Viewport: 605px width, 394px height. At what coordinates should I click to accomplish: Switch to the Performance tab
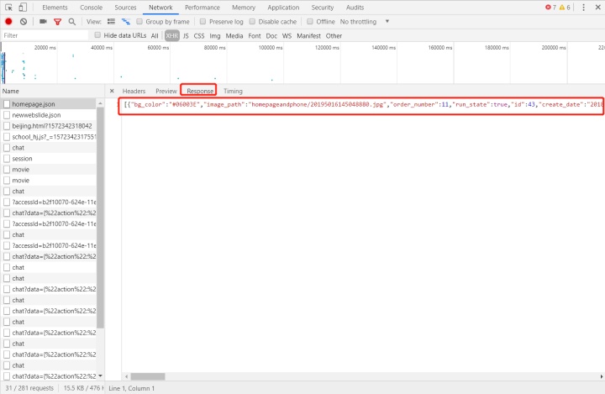point(202,8)
